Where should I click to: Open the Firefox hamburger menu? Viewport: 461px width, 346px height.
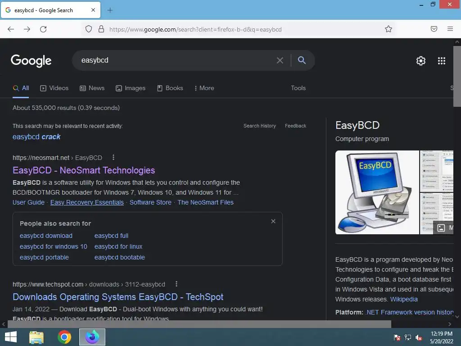coord(450,29)
